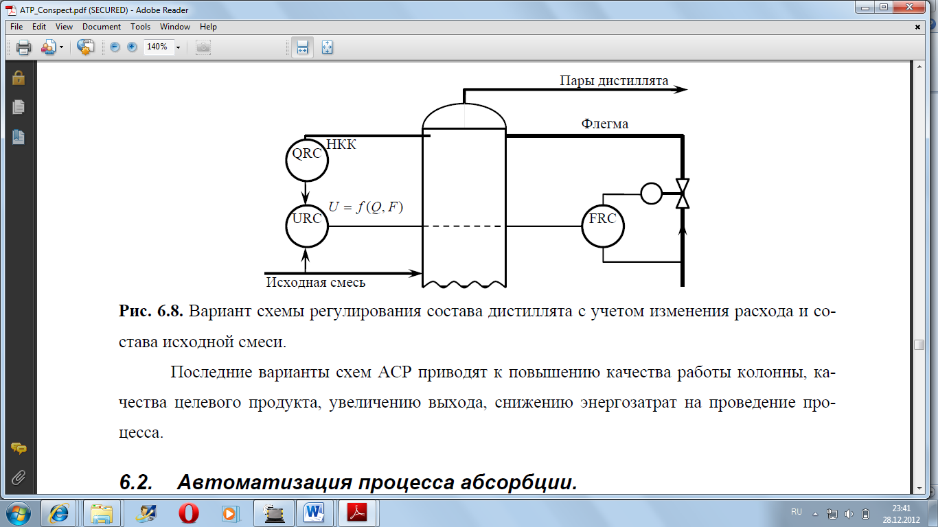
Task: Open the Window menu
Action: (175, 27)
